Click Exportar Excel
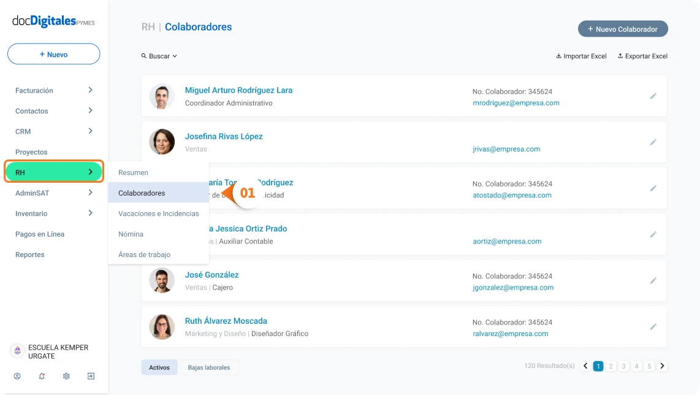700x395 pixels. coord(642,56)
